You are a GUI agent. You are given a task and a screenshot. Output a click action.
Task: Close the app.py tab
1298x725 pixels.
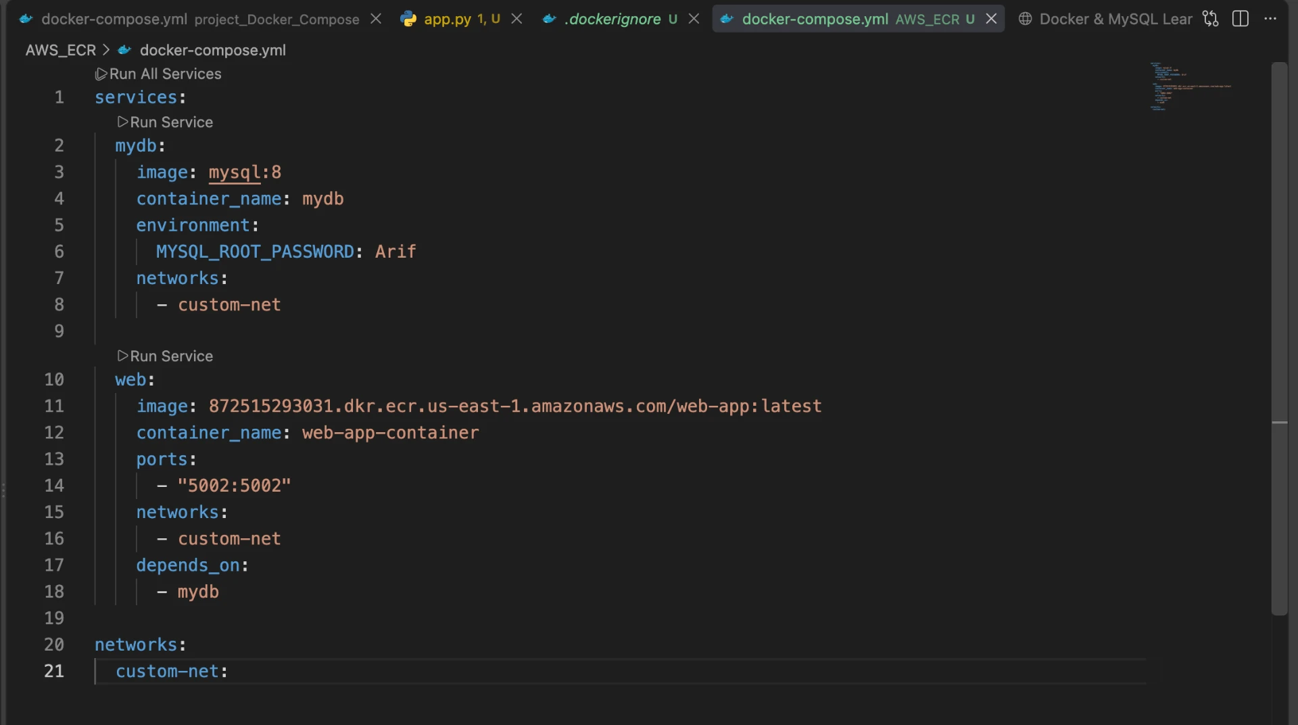click(x=516, y=19)
